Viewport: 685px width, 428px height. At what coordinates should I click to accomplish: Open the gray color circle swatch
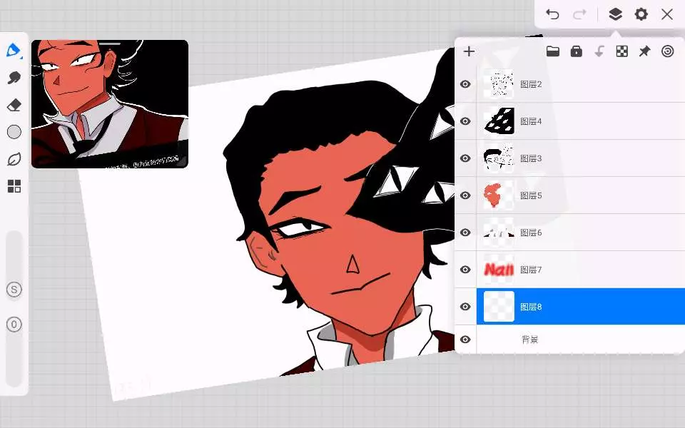(14, 132)
